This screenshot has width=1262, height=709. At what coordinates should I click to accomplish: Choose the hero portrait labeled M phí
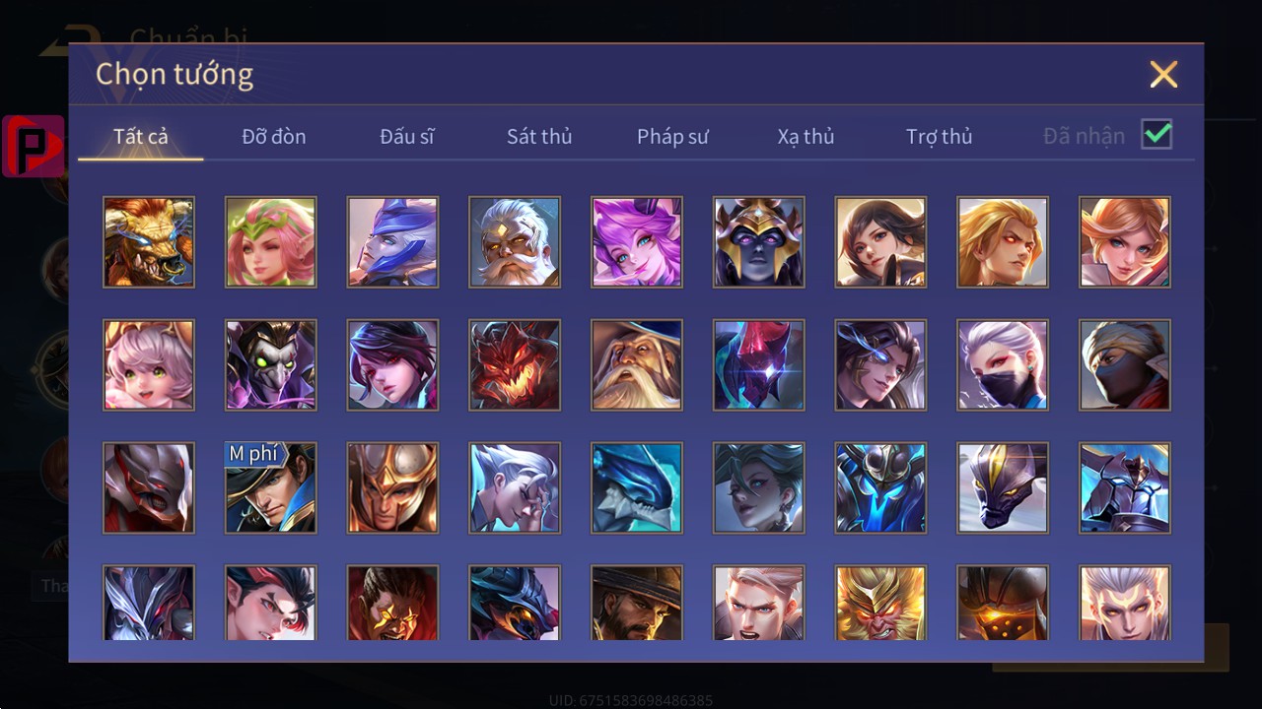[271, 487]
